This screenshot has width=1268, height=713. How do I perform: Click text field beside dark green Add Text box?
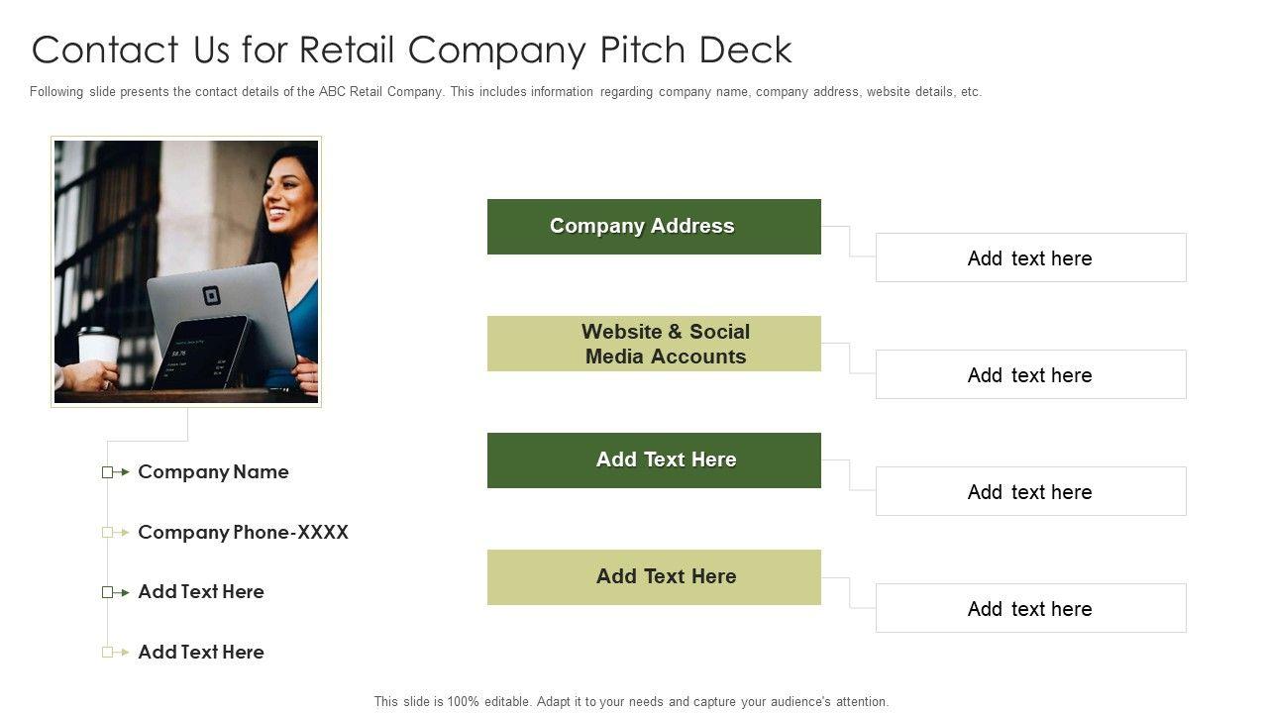1030,492
